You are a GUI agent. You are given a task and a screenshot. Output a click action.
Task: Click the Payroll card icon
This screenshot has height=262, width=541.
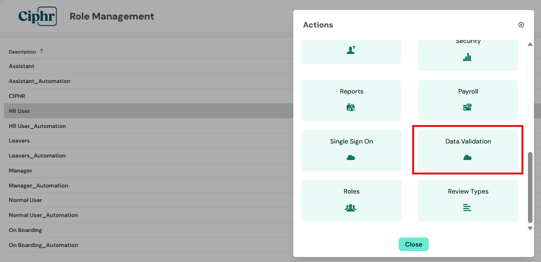pyautogui.click(x=467, y=107)
